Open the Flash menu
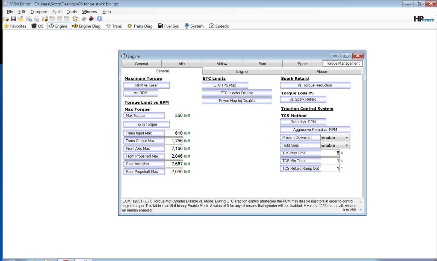The height and width of the screenshot is (261, 437). 57,12
